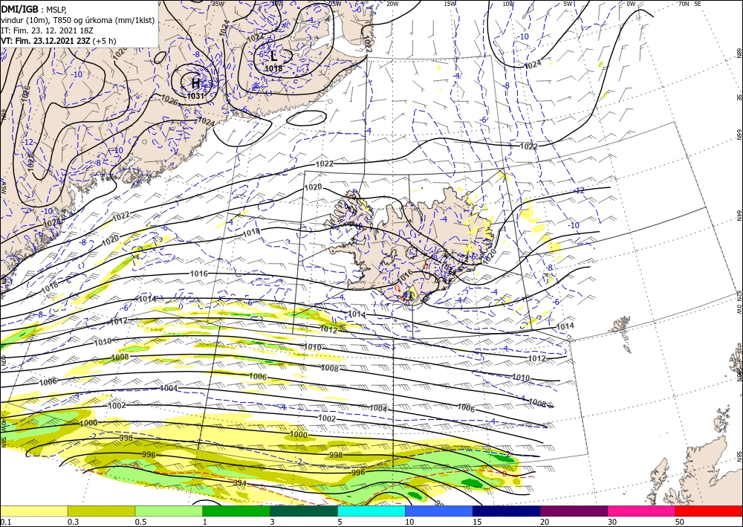Click the '994' isobar label

tap(240, 482)
